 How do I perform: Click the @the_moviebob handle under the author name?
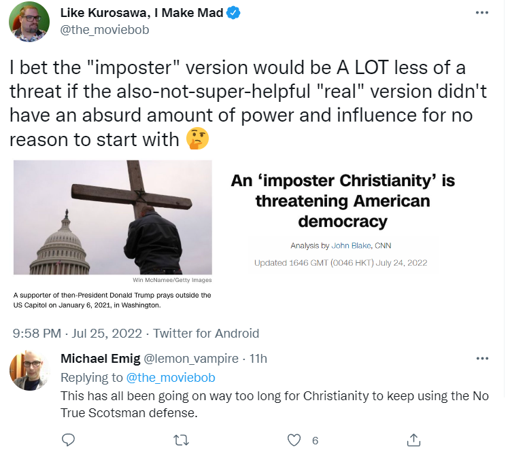(105, 29)
